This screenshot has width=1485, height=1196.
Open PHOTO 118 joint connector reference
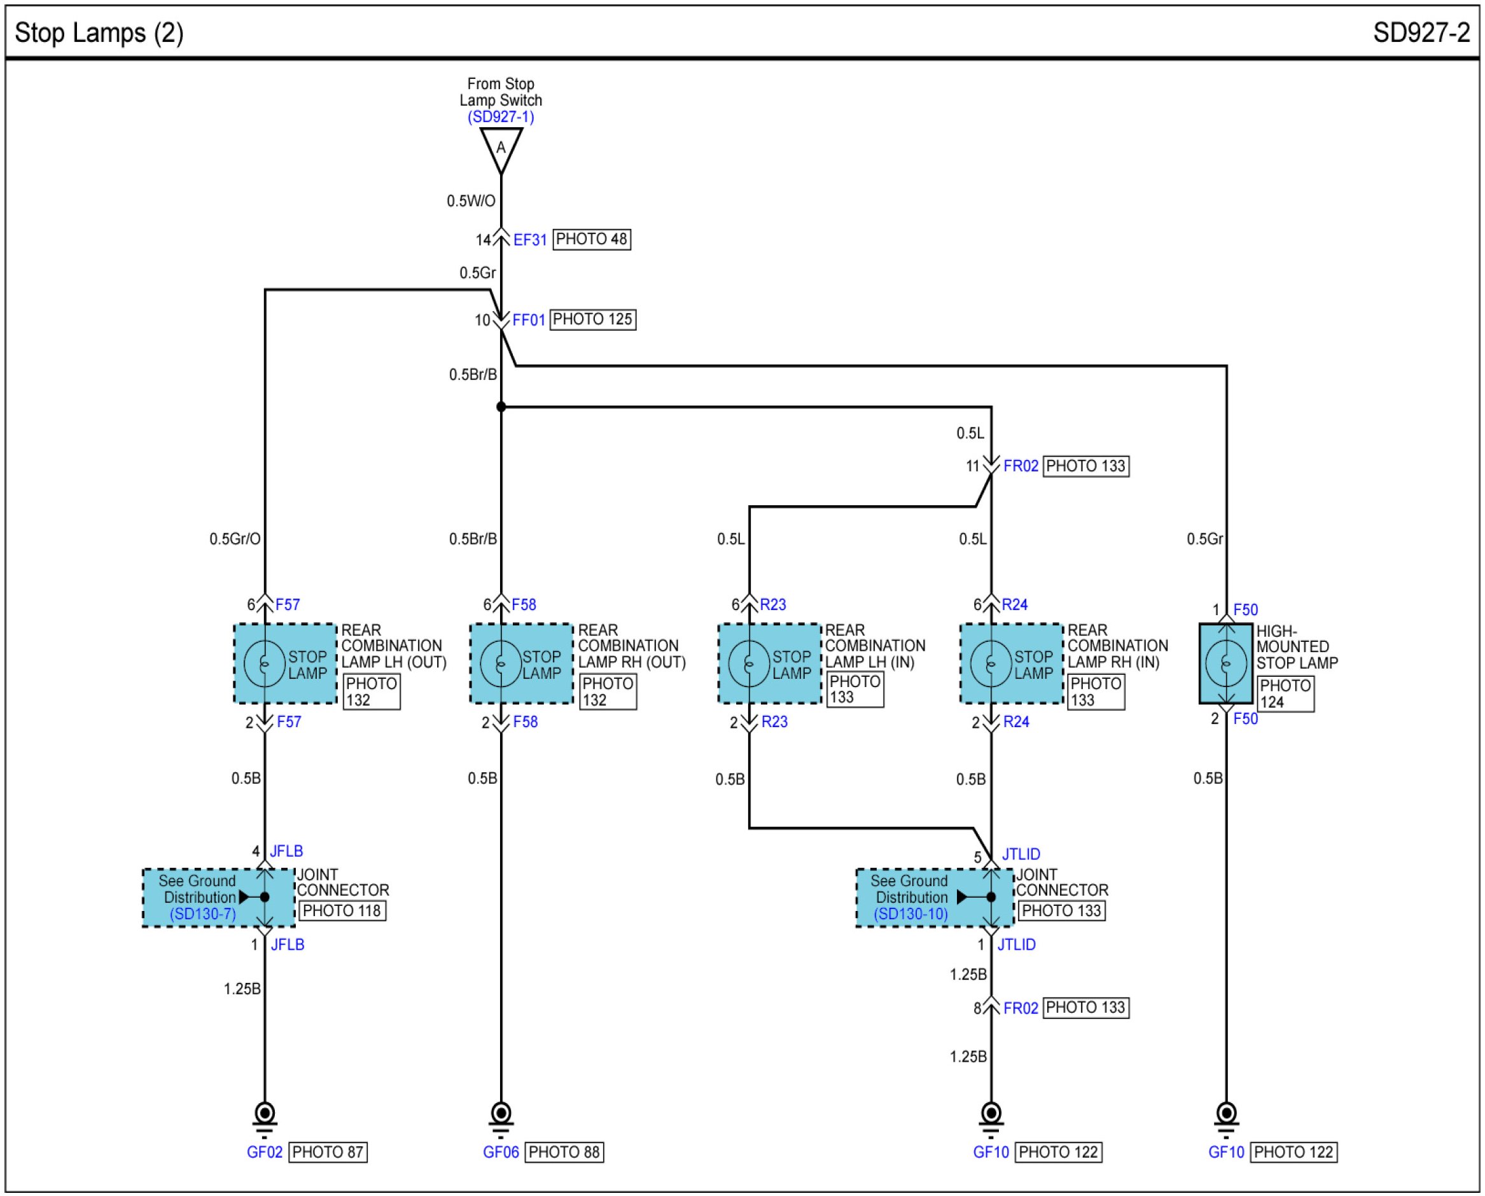point(342,911)
